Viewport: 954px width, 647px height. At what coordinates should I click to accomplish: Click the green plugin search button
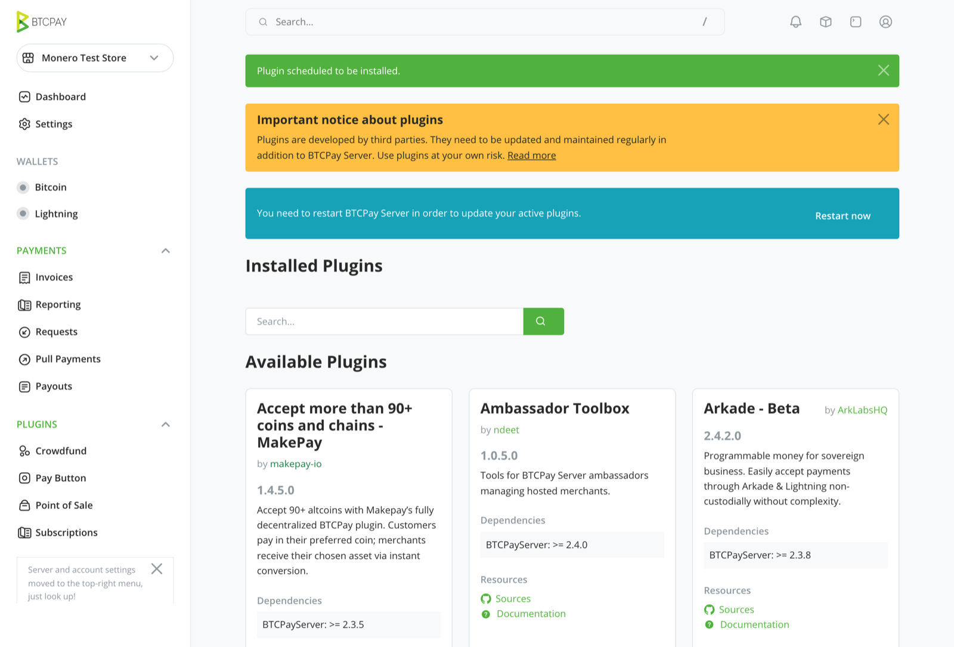click(x=543, y=321)
